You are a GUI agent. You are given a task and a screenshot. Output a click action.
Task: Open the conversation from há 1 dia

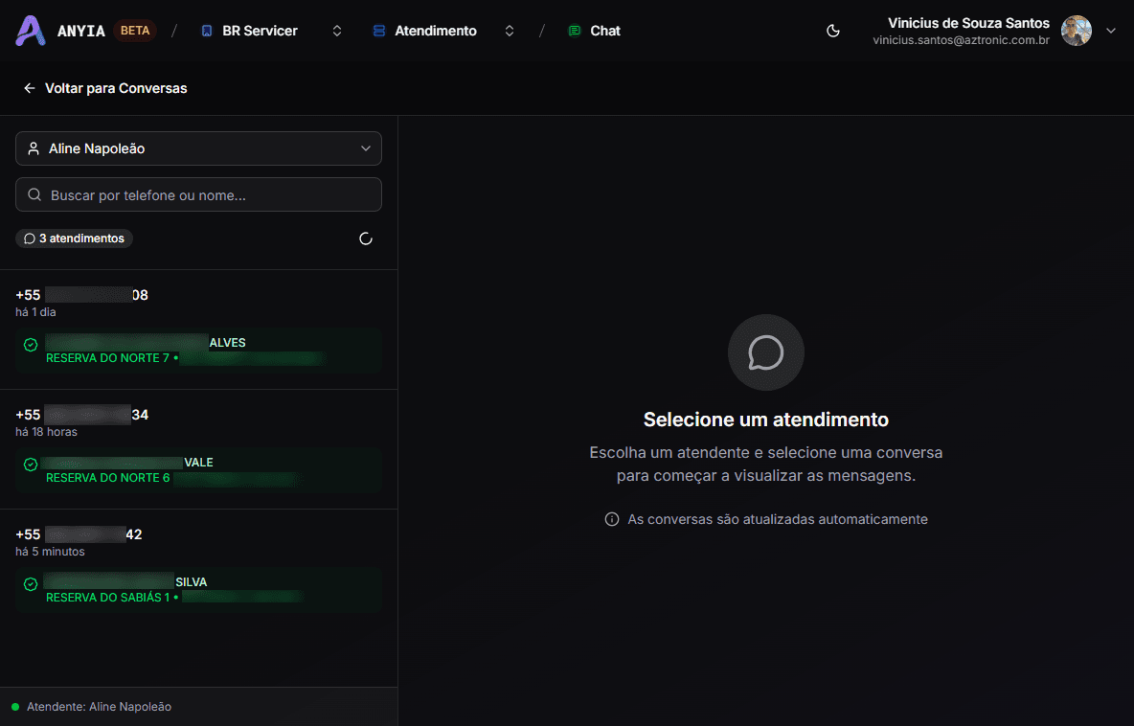click(198, 329)
